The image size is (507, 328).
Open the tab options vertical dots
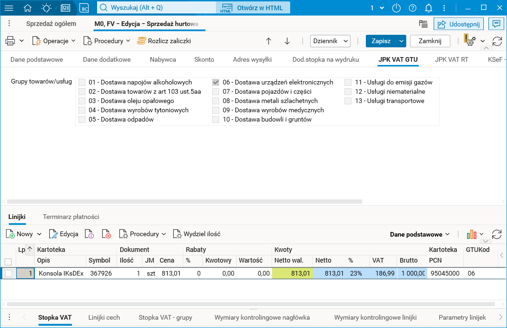point(9,23)
